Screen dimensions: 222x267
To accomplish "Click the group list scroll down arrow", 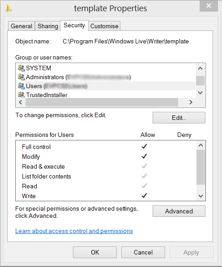I will [201, 93].
